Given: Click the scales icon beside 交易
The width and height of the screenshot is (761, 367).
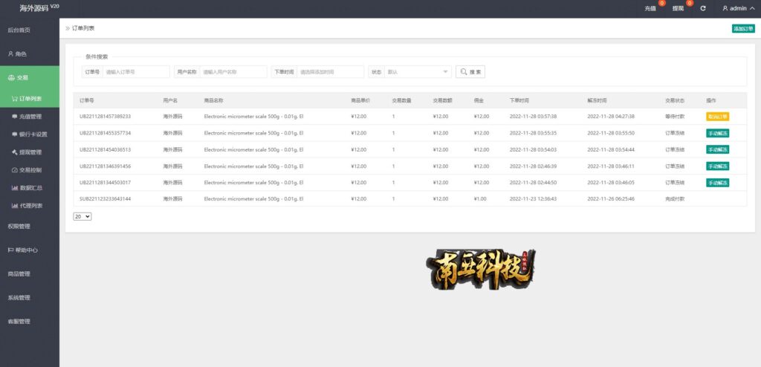Looking at the screenshot, I should 11,78.
